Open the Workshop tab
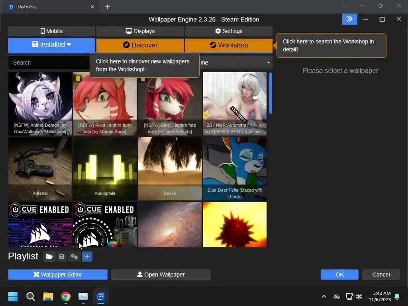Screen dimensions: 408x306 [x=229, y=45]
